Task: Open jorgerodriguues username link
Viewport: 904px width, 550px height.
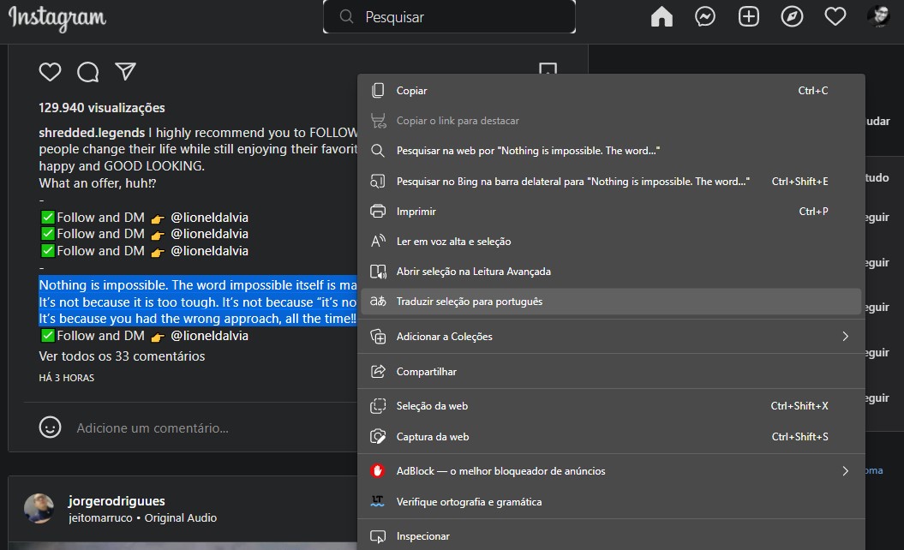Action: click(x=117, y=501)
